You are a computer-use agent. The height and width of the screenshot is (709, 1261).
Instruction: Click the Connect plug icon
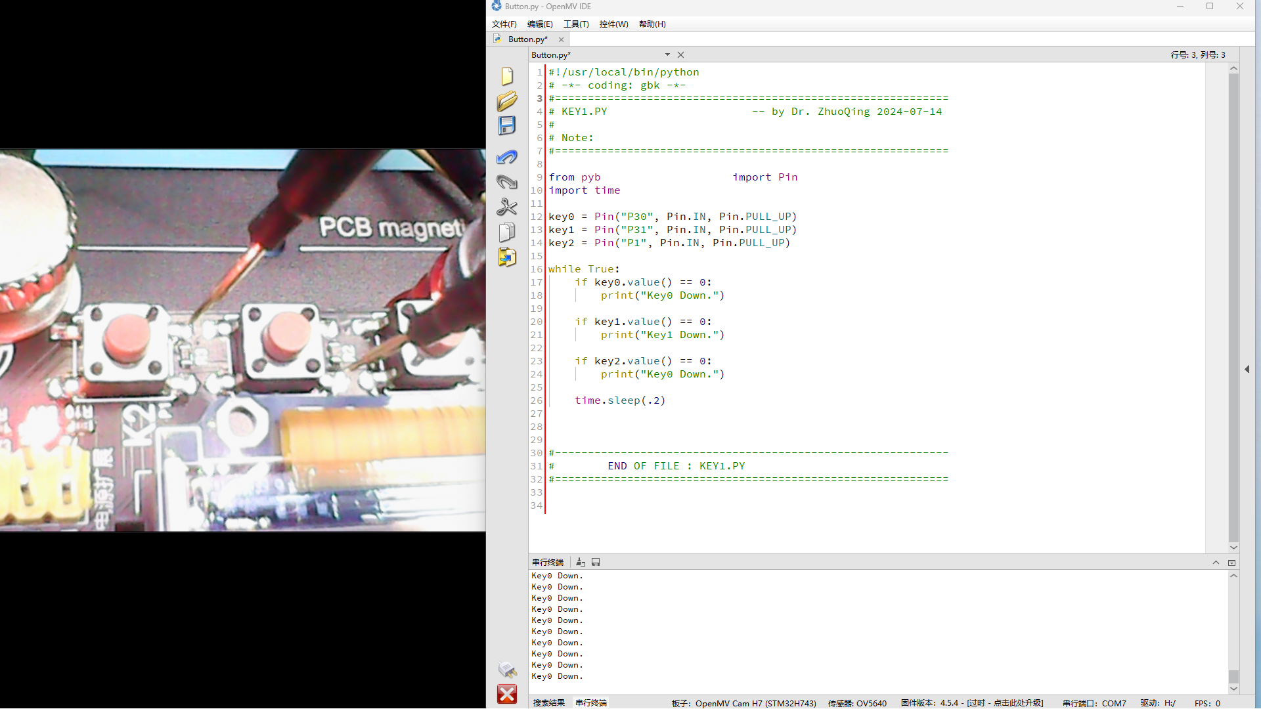(506, 669)
